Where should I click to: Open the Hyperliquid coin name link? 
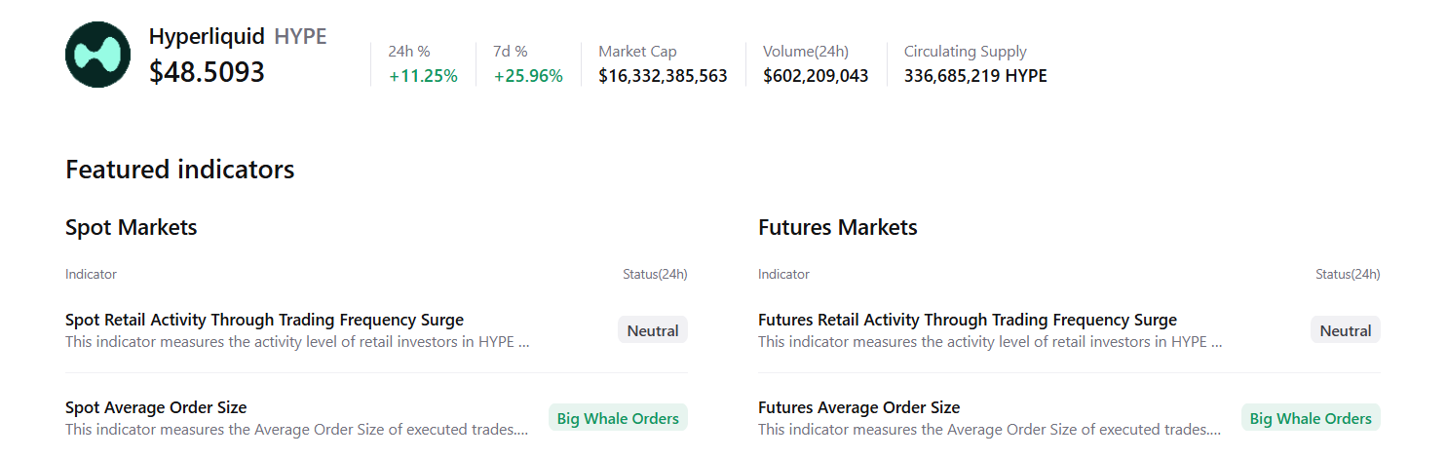pyautogui.click(x=207, y=37)
